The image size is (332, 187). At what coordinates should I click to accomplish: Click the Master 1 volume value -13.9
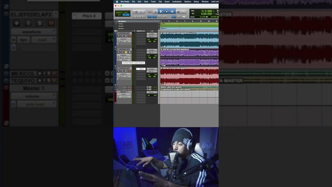[155, 95]
